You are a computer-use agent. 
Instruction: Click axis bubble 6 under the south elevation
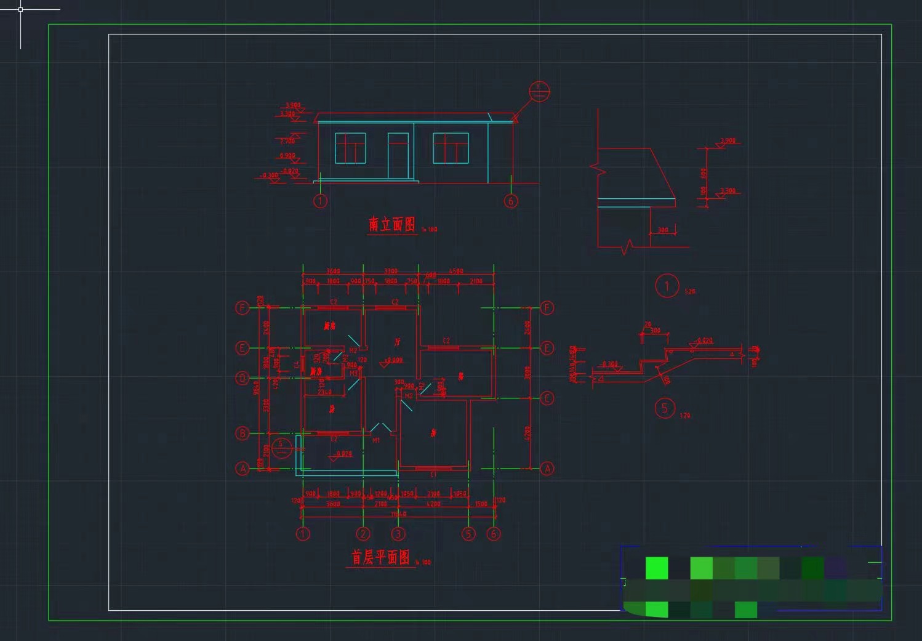click(x=511, y=201)
